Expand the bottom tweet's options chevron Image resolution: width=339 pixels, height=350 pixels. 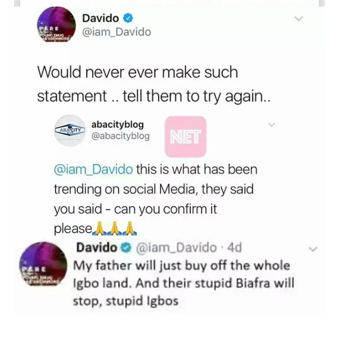pos(313,249)
